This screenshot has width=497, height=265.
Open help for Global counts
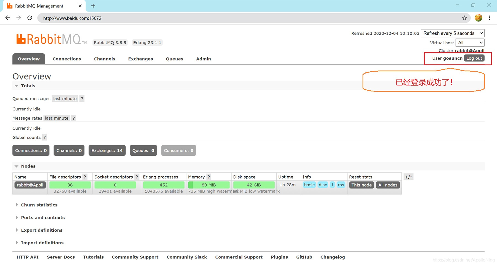point(44,137)
